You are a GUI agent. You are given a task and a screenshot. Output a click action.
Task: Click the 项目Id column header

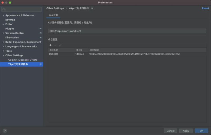(81, 50)
